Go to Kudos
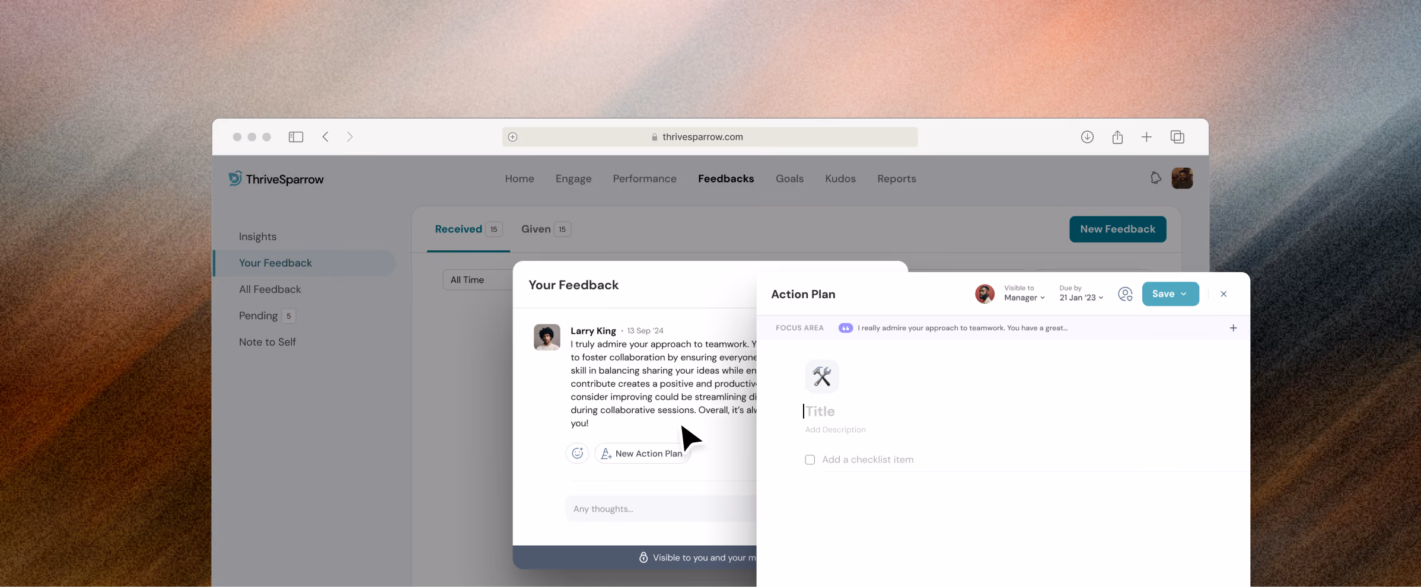 [840, 178]
